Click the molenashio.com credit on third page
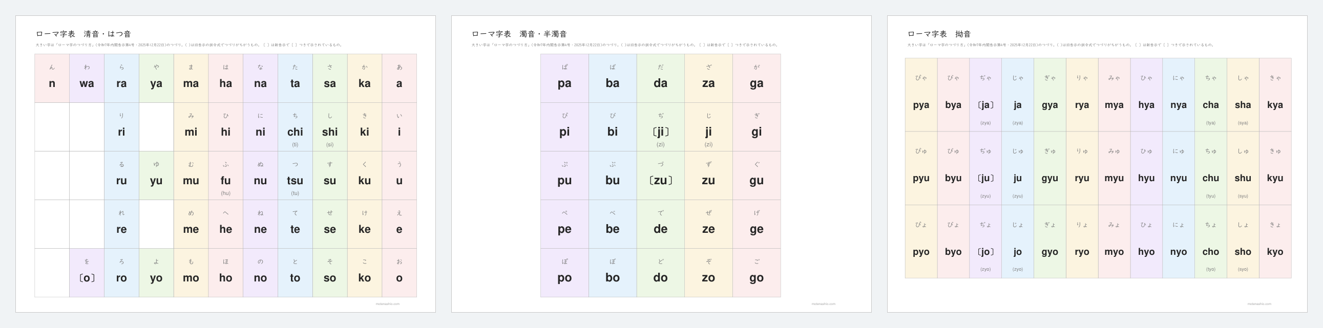This screenshot has height=328, width=1323. click(x=1259, y=304)
